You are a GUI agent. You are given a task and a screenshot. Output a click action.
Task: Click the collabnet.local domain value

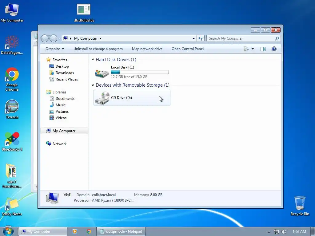(104, 195)
